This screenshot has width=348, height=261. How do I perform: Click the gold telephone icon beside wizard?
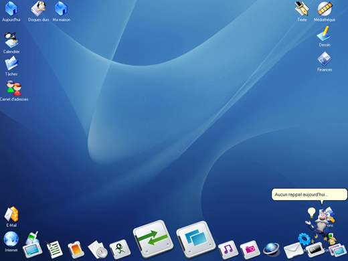(x=332, y=239)
